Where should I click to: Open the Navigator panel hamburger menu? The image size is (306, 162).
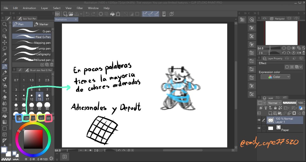pos(259,18)
